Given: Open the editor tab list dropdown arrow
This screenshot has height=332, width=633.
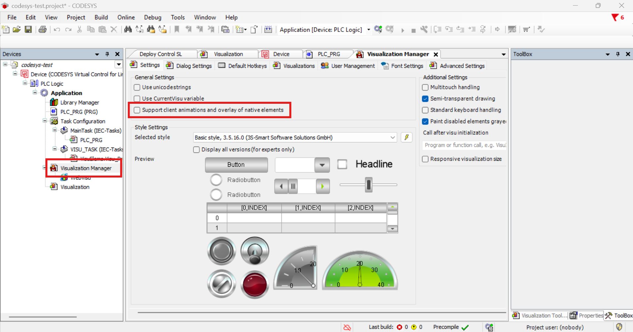Looking at the screenshot, I should (503, 54).
